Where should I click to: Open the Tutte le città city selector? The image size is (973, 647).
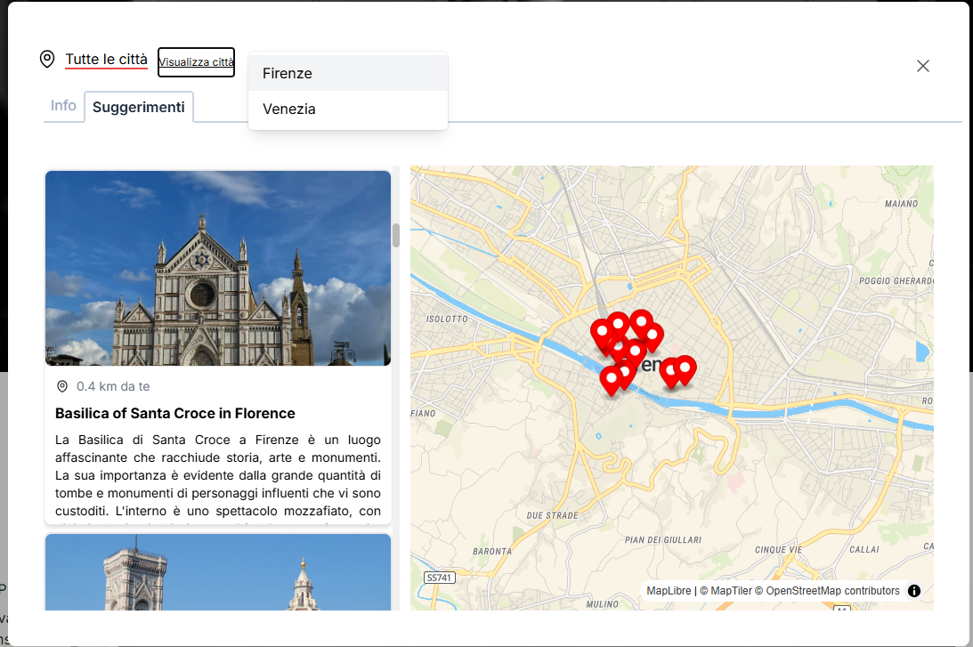pyautogui.click(x=106, y=60)
